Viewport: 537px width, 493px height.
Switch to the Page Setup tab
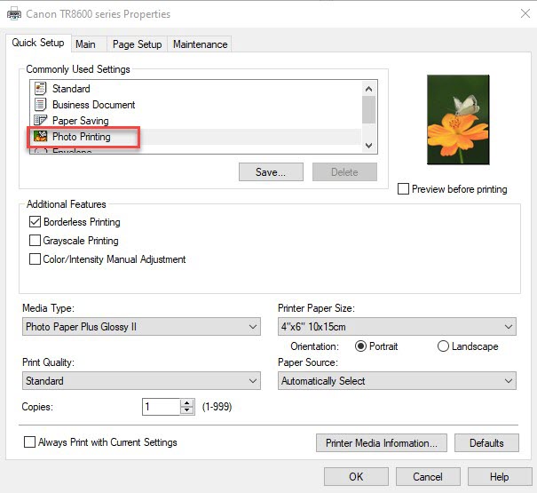tap(137, 44)
